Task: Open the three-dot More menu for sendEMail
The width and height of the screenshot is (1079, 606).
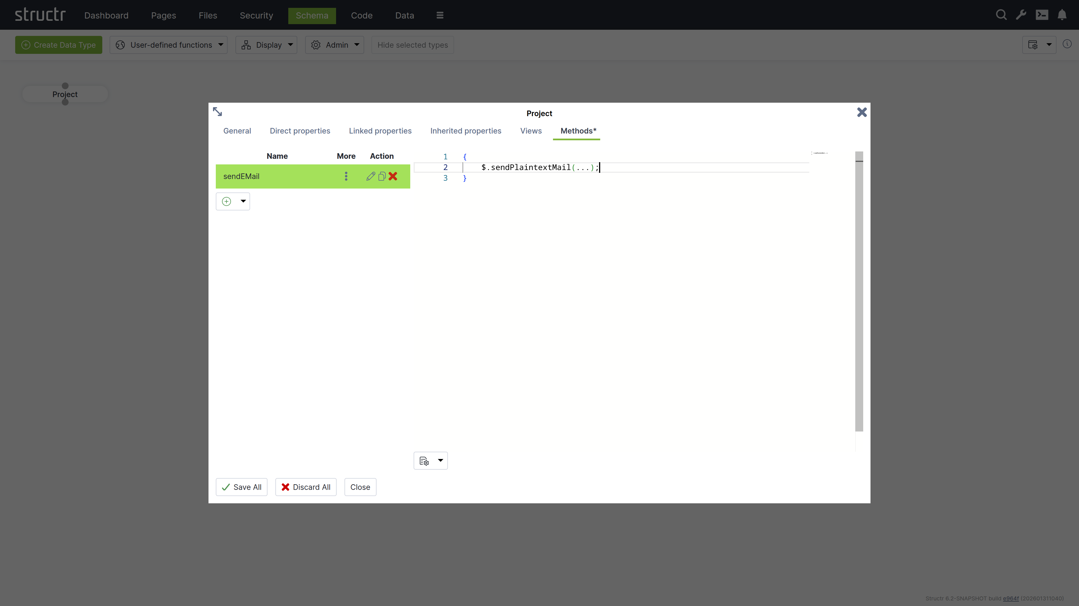Action: 346,176
